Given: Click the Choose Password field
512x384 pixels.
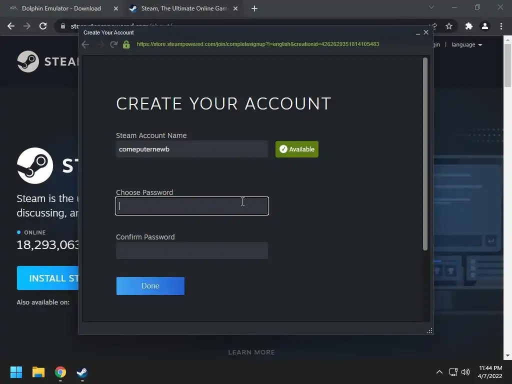Looking at the screenshot, I should tap(192, 206).
